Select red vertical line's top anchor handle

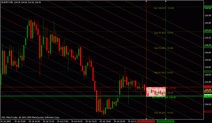point(146,1)
